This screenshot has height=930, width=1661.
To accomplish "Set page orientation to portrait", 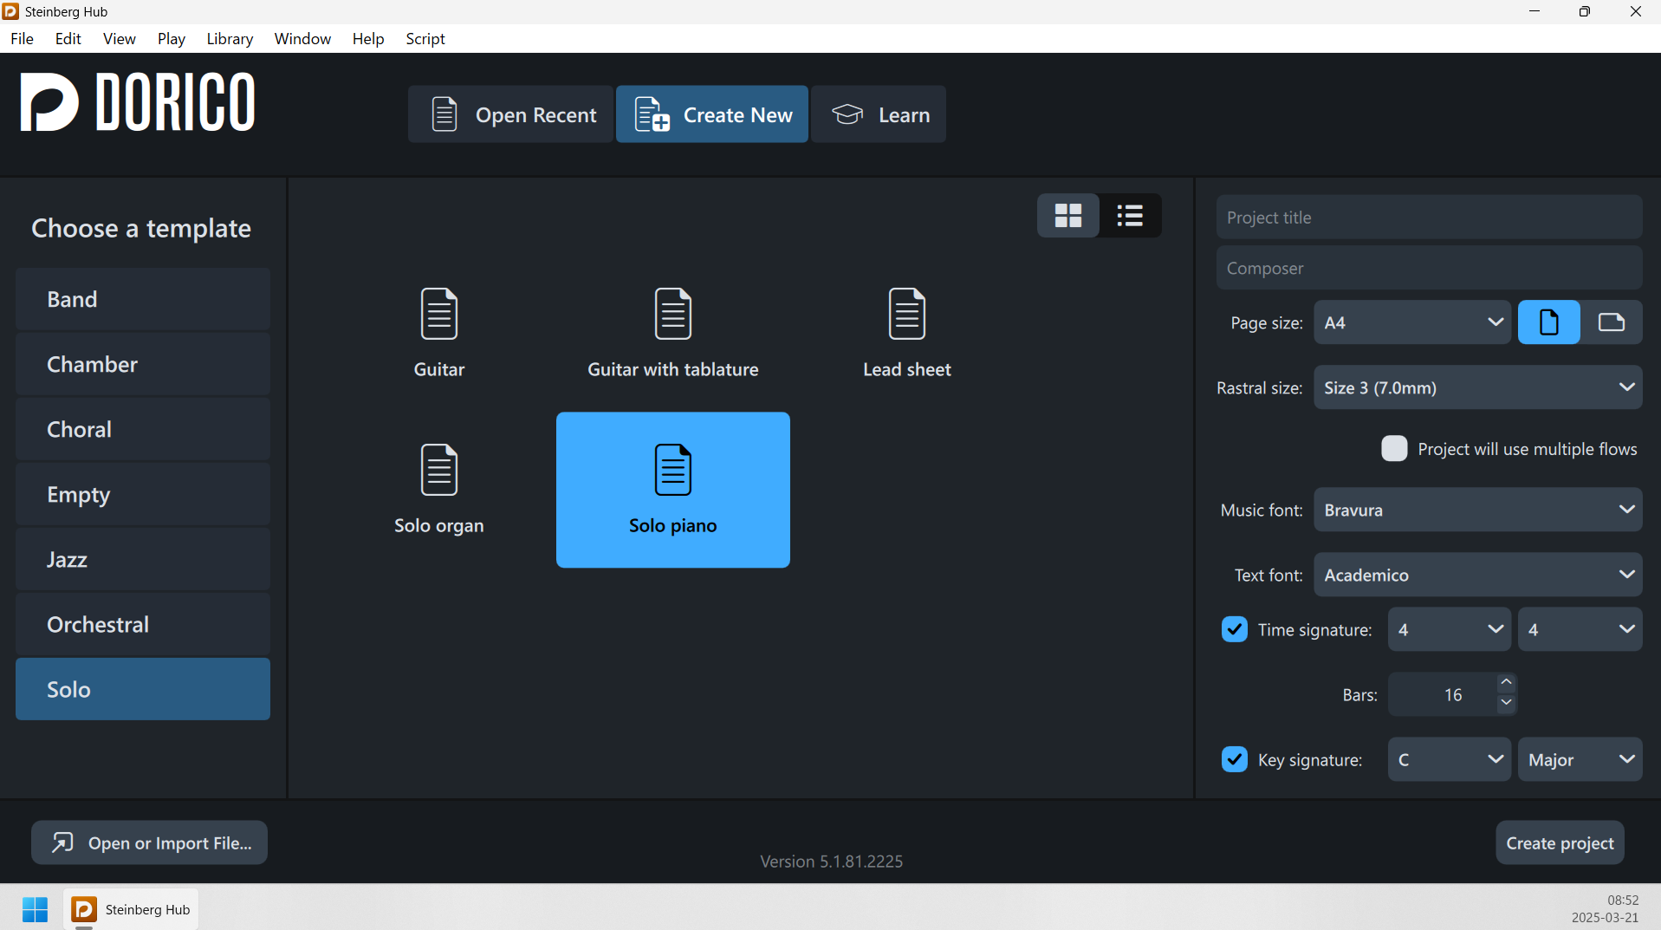I will (1548, 322).
